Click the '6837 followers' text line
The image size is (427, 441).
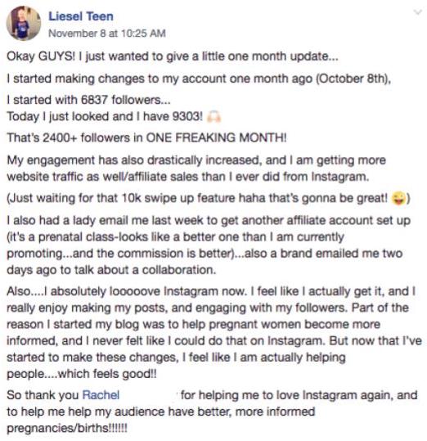[x=88, y=100]
